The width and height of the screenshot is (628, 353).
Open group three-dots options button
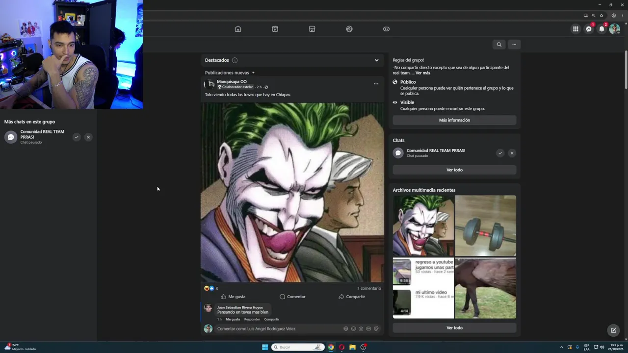pos(514,45)
